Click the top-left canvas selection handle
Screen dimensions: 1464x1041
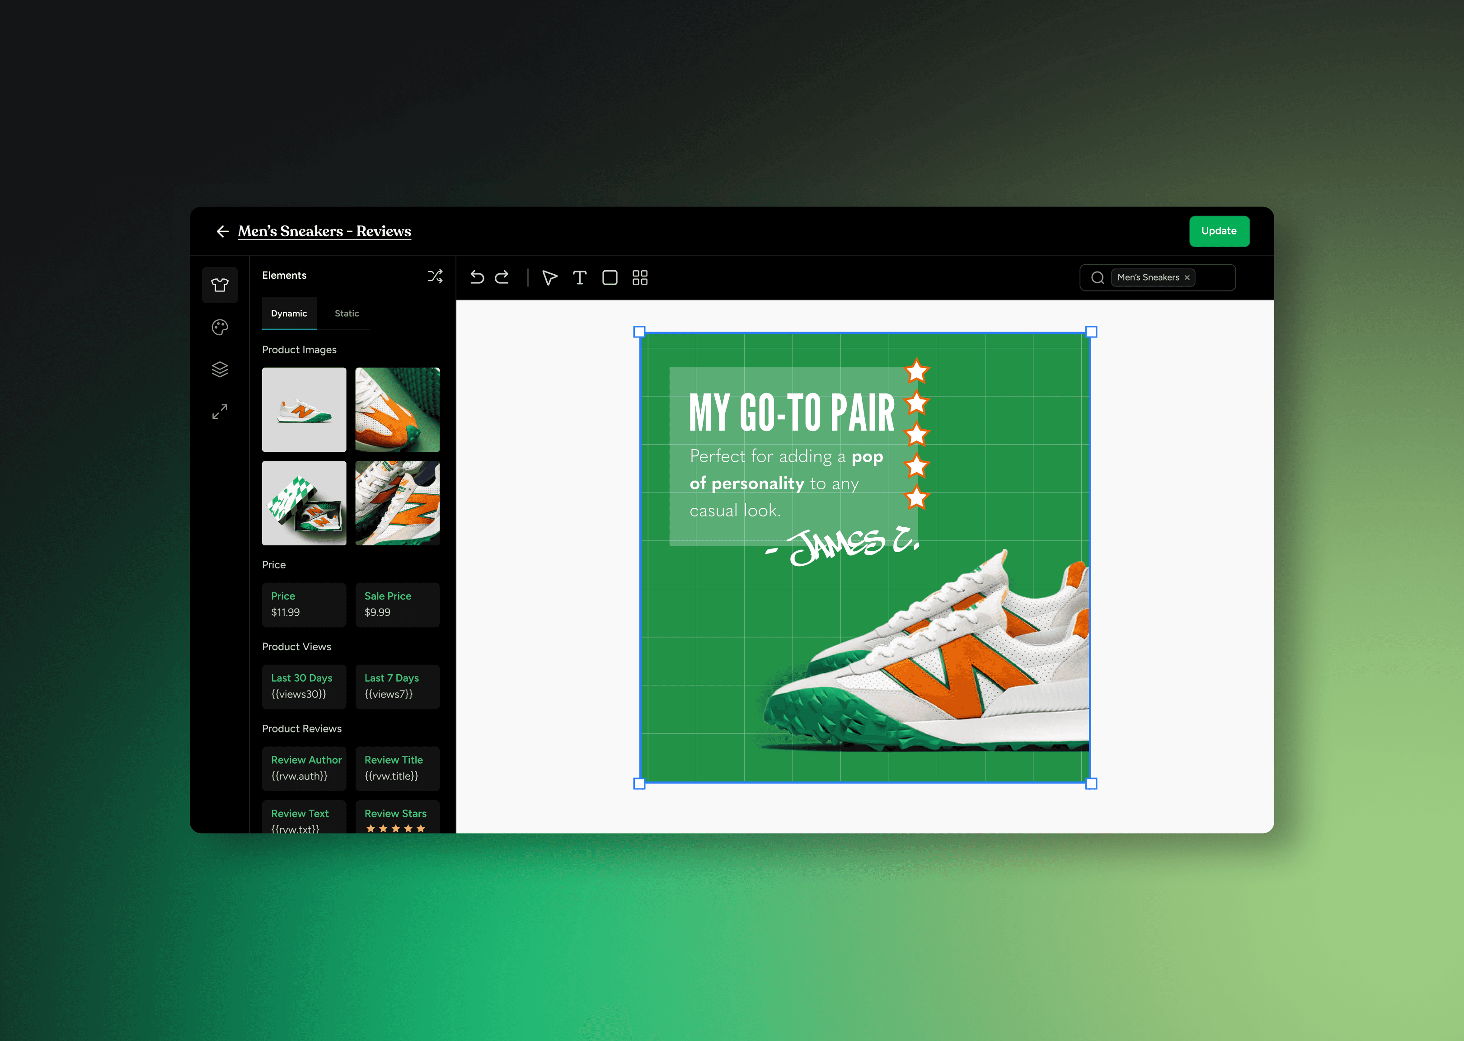coord(639,332)
